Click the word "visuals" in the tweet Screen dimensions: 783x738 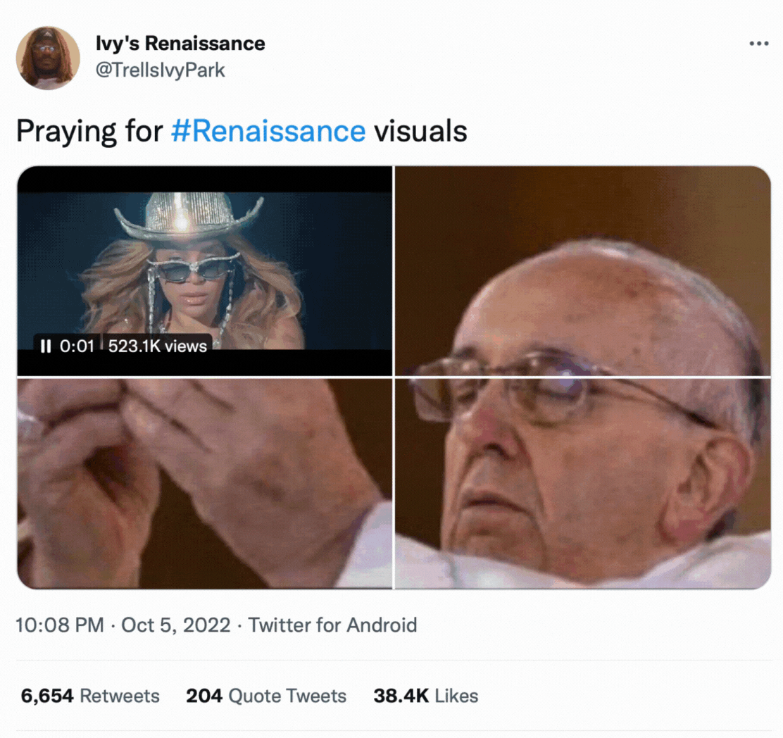pyautogui.click(x=420, y=131)
